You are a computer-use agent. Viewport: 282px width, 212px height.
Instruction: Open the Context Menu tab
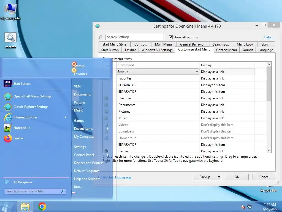coord(226,50)
